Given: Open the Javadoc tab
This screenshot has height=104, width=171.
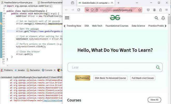Looking at the screenshot, I should point(20,70).
